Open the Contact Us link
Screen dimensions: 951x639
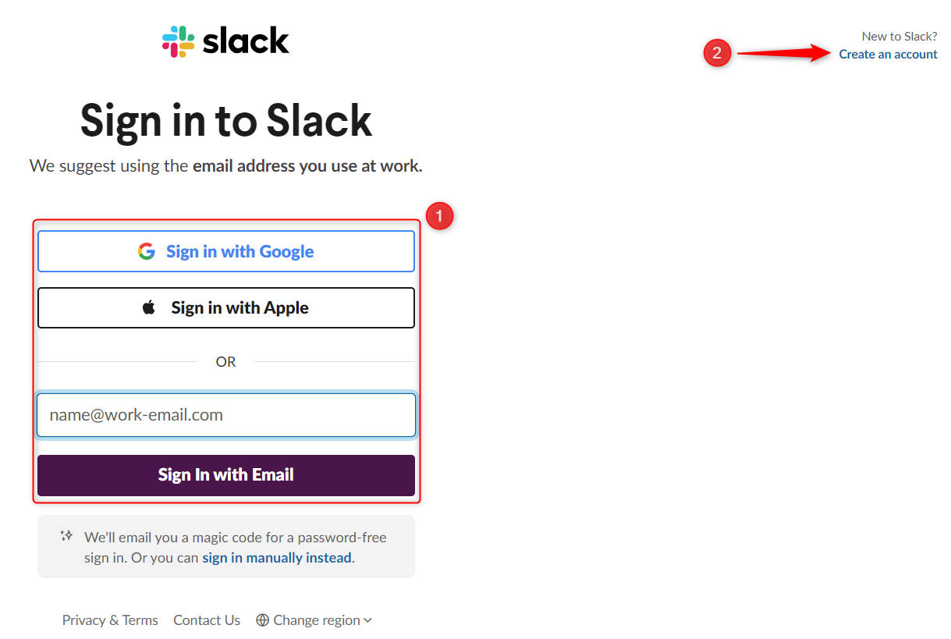tap(207, 620)
